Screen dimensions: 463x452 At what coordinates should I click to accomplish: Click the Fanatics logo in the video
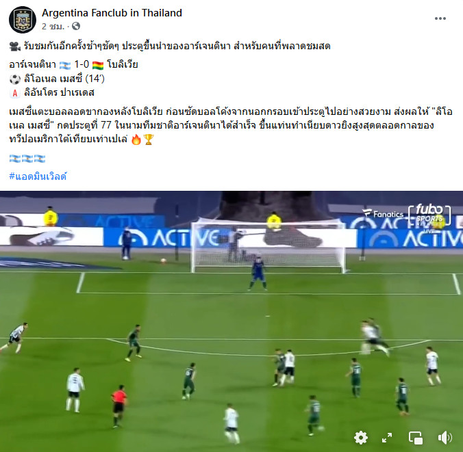(383, 213)
